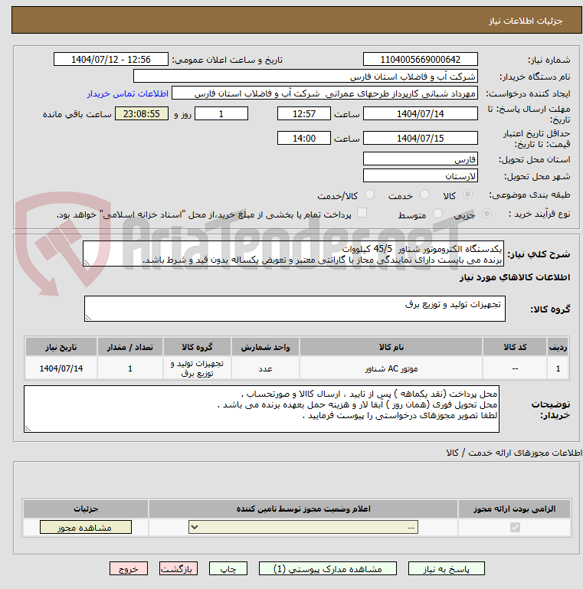Viewport: 583px width, 589px height.
Task: Click resize handle of گروه کالا box
Action: coord(88,318)
